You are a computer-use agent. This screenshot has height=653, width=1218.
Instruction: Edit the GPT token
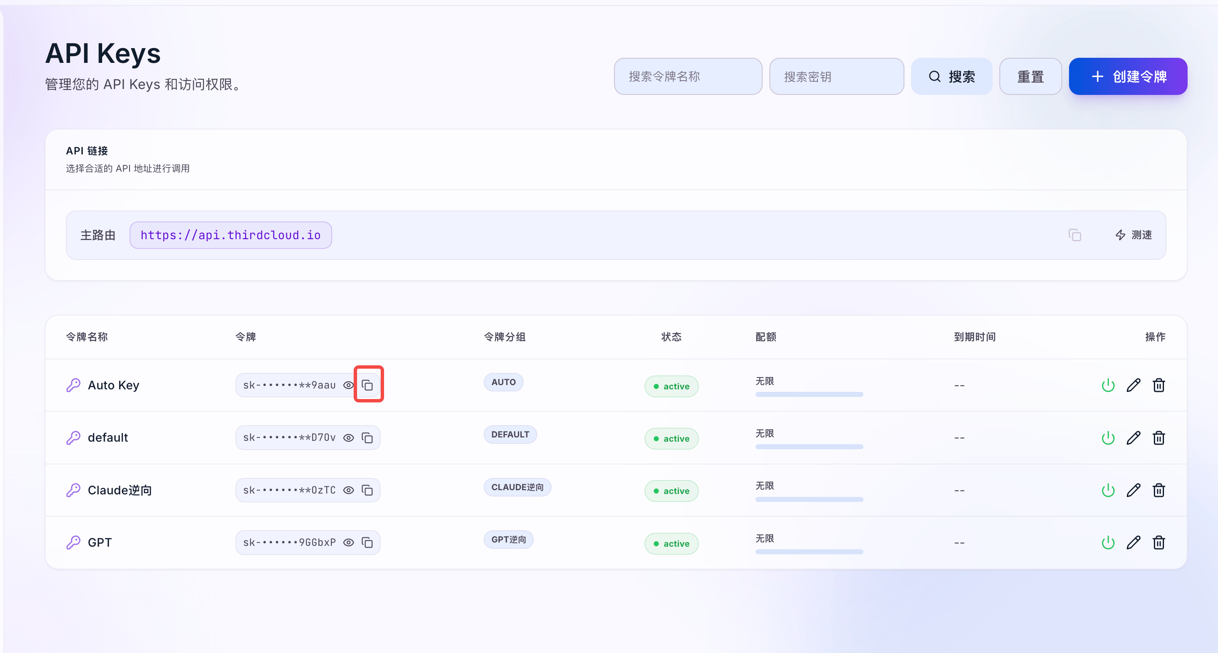point(1133,542)
